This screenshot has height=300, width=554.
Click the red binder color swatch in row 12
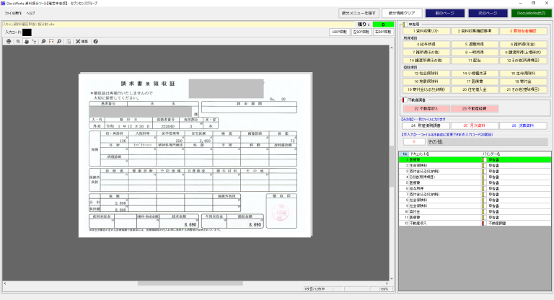(482, 224)
